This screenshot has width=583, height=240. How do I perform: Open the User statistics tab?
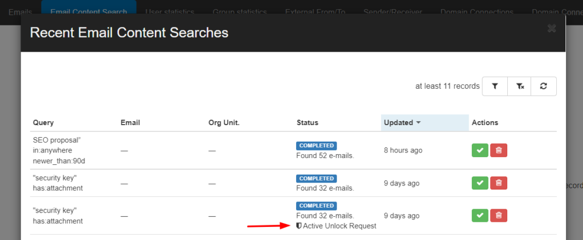point(170,12)
